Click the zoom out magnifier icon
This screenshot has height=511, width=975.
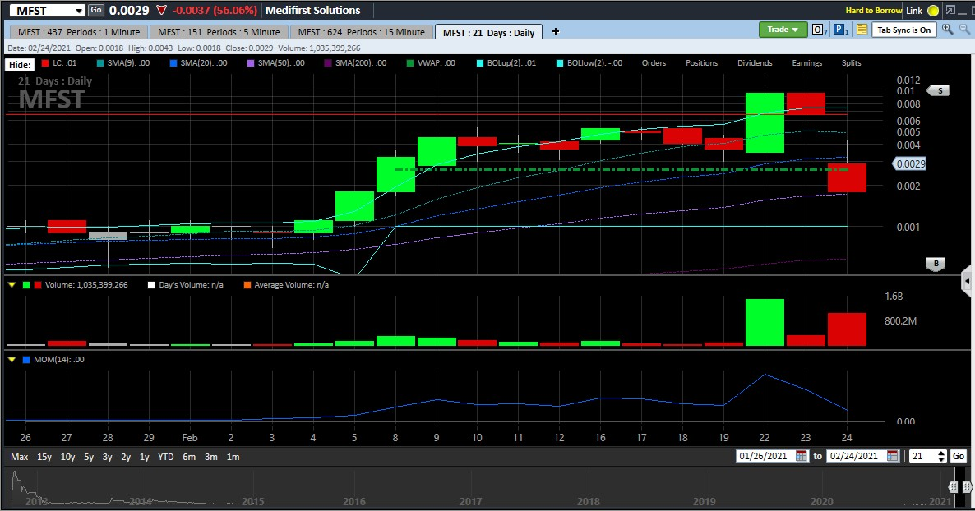(963, 30)
